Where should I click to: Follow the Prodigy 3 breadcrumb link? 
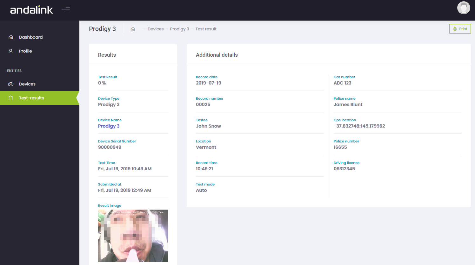click(x=179, y=29)
